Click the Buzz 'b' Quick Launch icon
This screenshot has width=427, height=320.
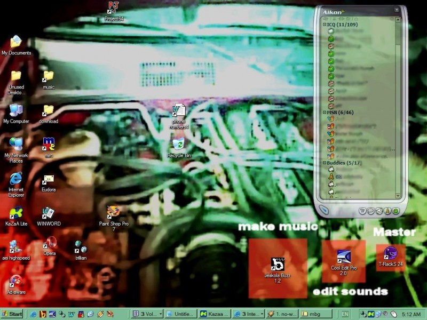tap(43, 314)
